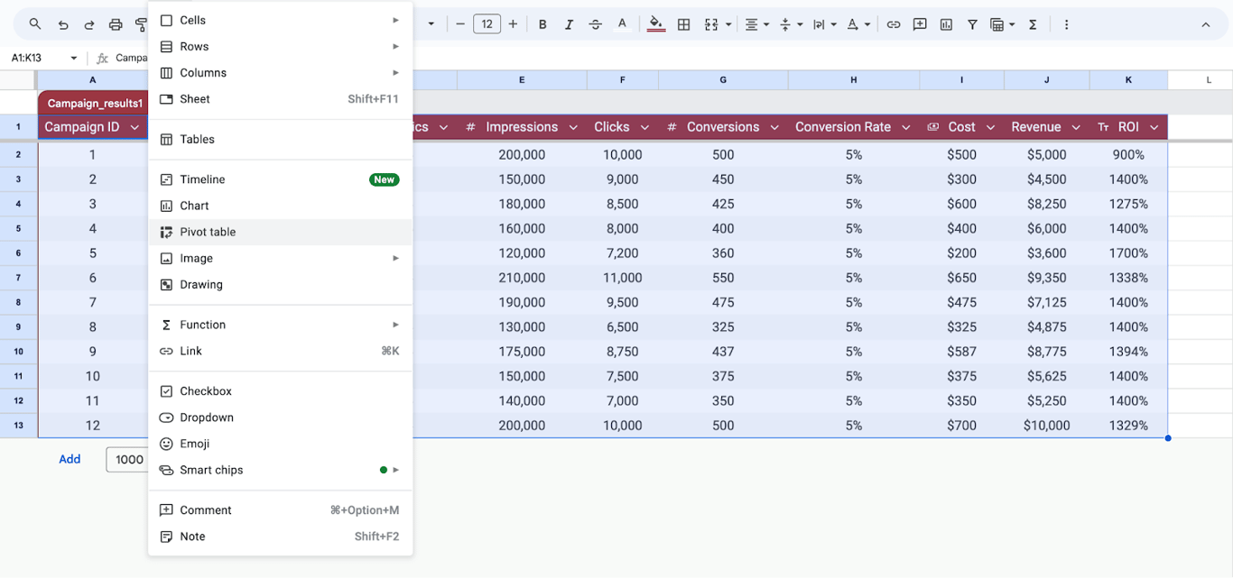
Task: Open Clicks column header dropdown
Action: 645,127
